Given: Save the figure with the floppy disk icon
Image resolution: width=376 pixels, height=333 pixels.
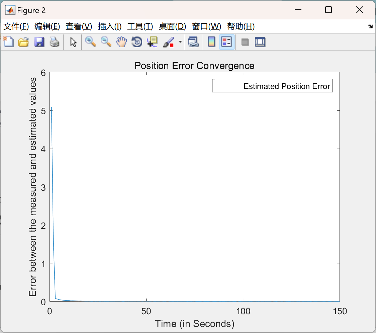Looking at the screenshot, I should tap(39, 42).
